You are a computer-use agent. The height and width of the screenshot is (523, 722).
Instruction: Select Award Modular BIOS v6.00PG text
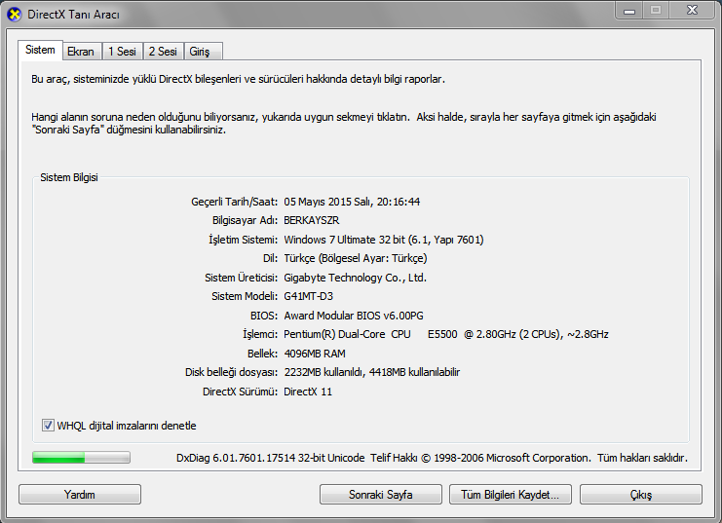click(354, 316)
